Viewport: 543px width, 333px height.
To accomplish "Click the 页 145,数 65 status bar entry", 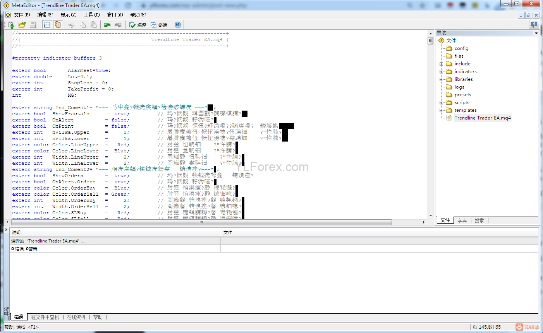I will click(486, 327).
